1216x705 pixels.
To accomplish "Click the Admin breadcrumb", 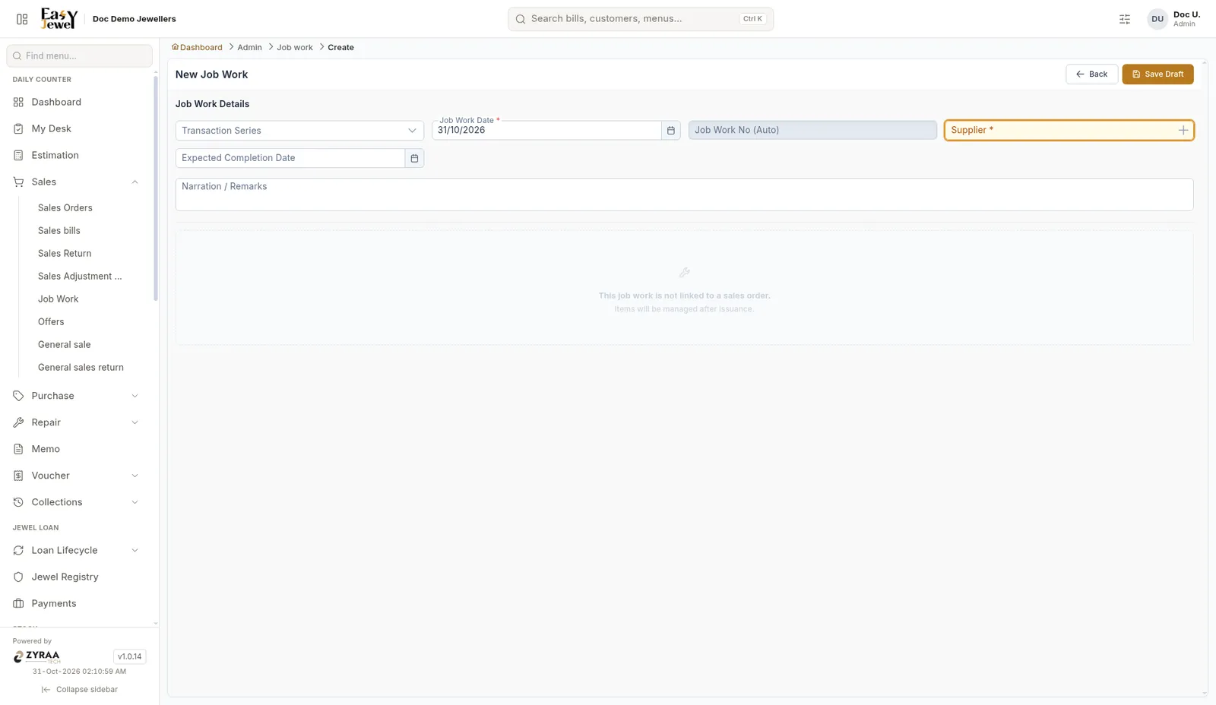I will pyautogui.click(x=249, y=47).
